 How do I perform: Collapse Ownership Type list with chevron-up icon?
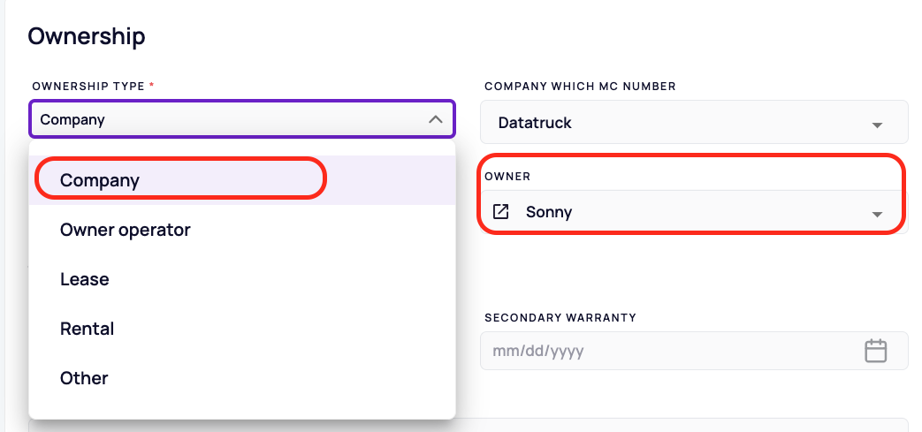435,119
